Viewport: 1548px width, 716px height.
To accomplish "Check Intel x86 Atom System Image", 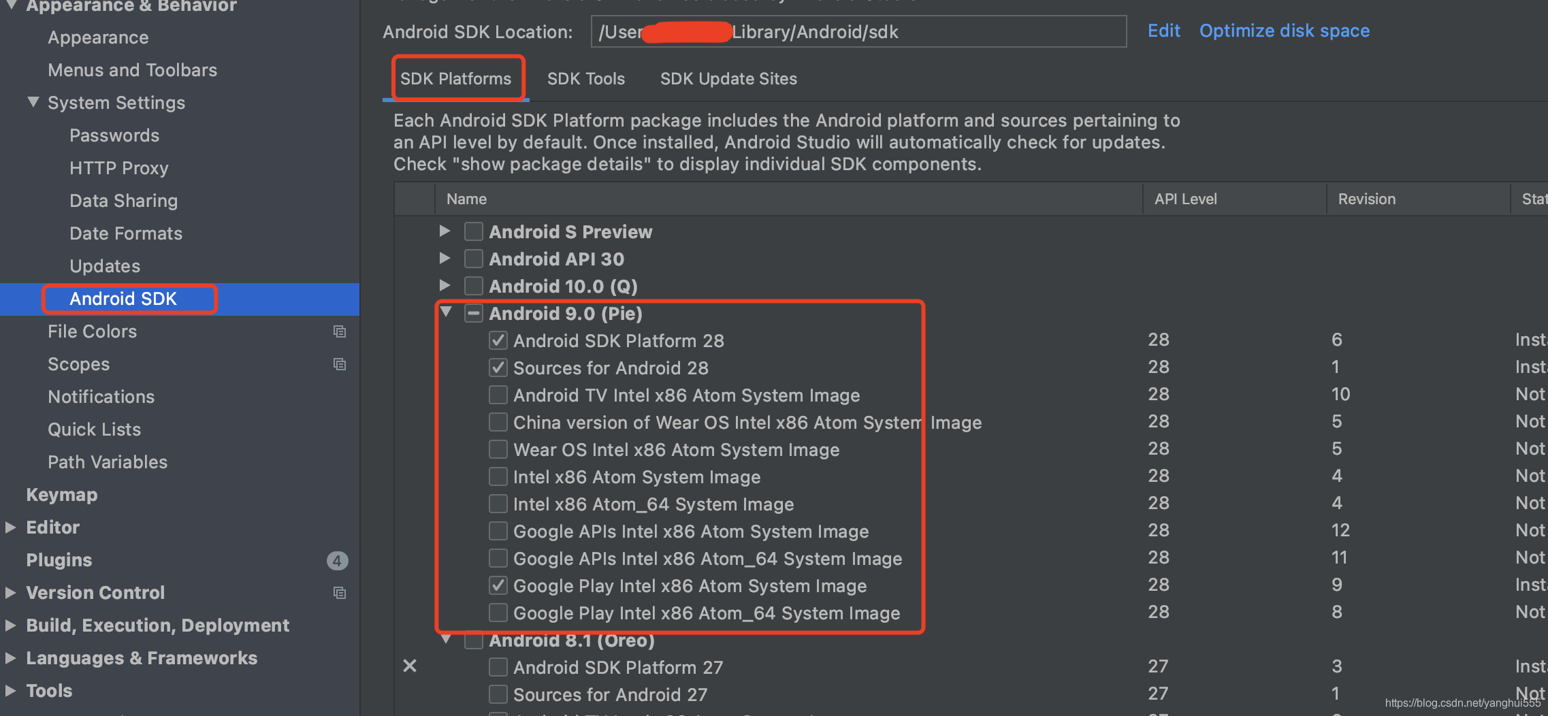I will point(498,476).
